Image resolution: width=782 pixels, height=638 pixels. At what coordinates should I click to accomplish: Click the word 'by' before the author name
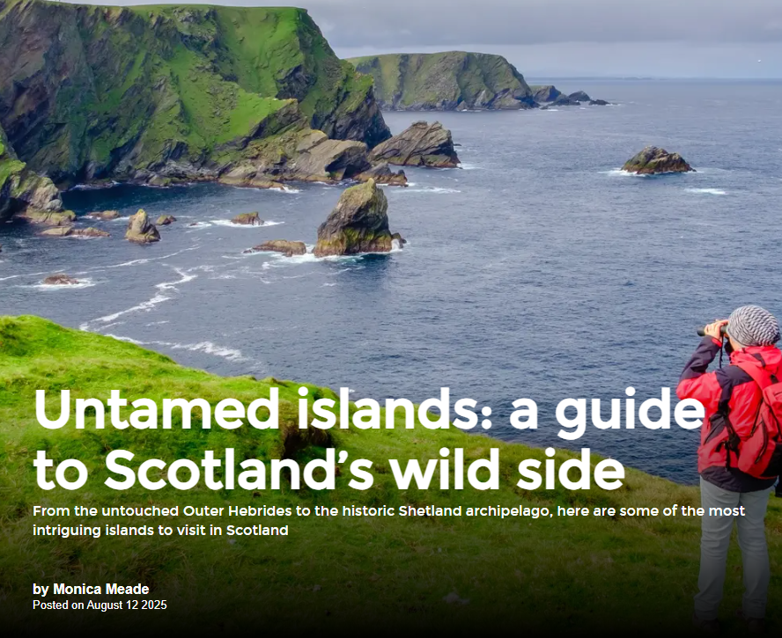[41, 590]
